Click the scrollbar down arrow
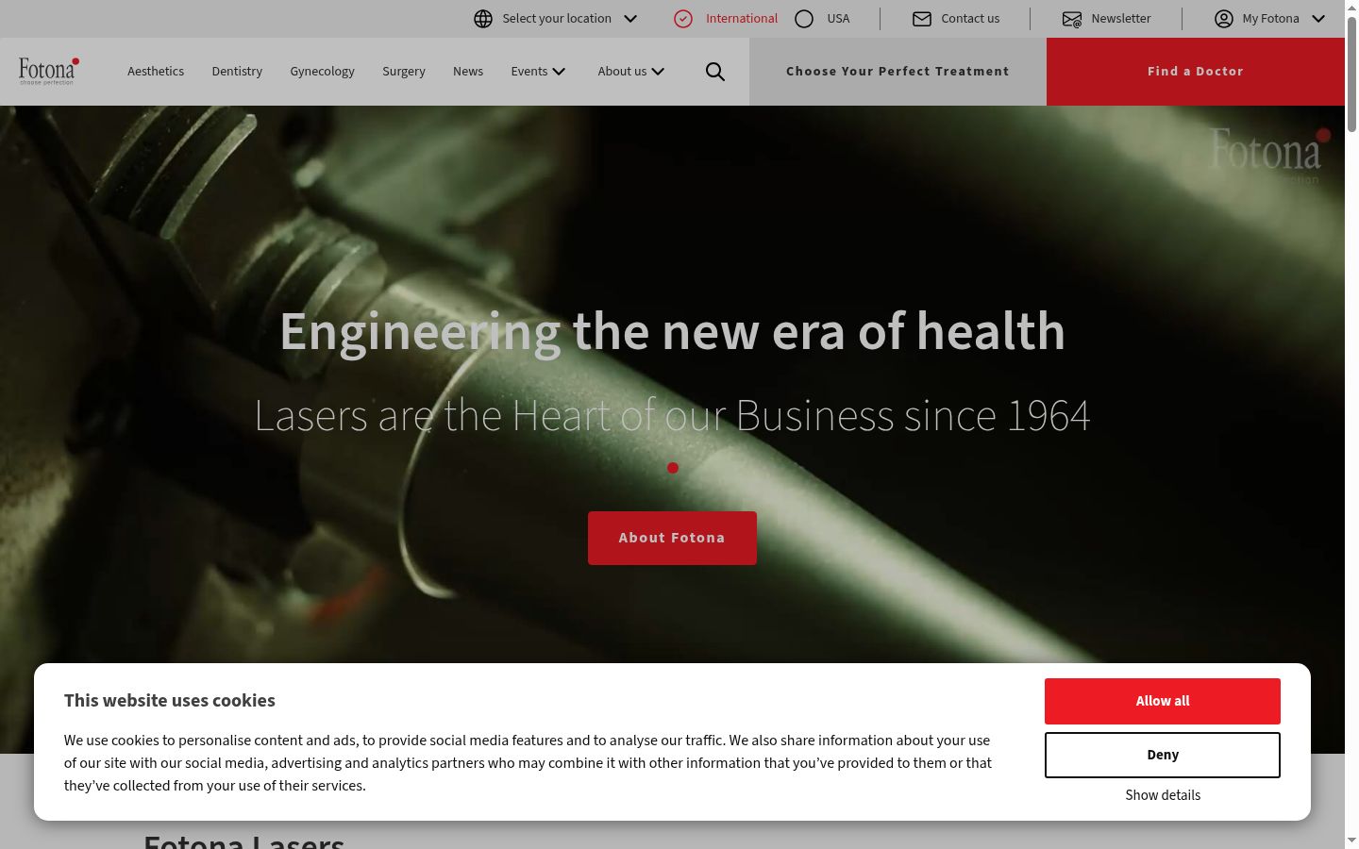 coord(1351,841)
